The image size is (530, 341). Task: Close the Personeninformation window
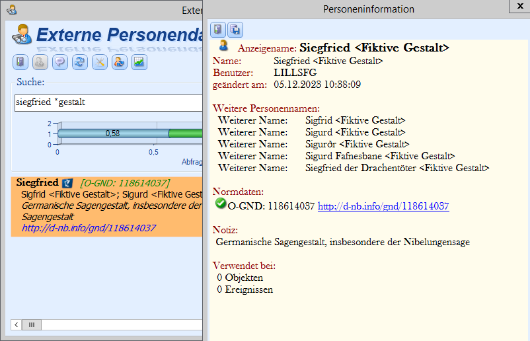coord(520,7)
